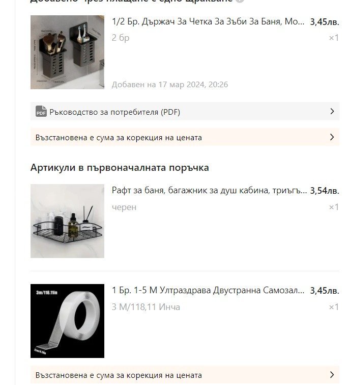Open the Ръководство за потребителя (PDF) row
The image size is (348, 385).
(x=185, y=112)
